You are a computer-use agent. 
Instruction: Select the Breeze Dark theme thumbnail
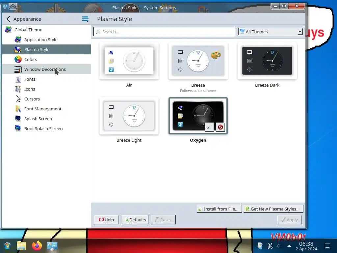pyautogui.click(x=267, y=61)
